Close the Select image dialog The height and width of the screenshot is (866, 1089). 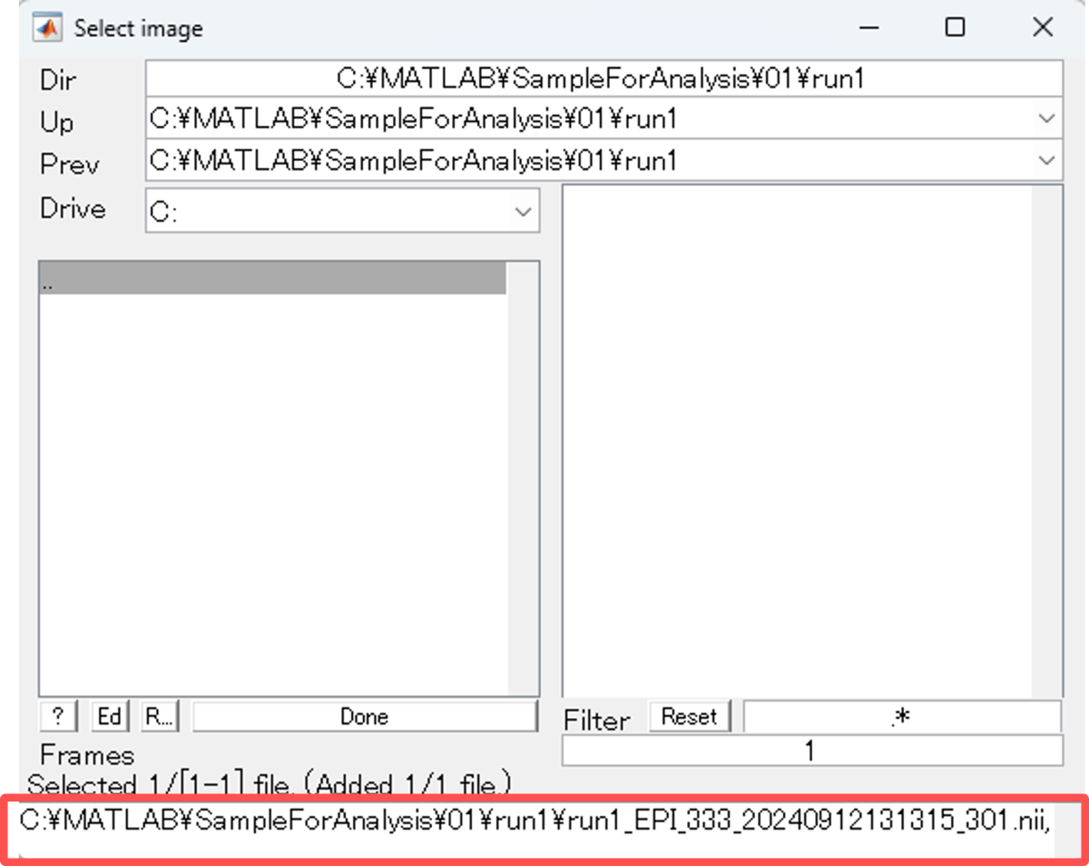[1042, 28]
